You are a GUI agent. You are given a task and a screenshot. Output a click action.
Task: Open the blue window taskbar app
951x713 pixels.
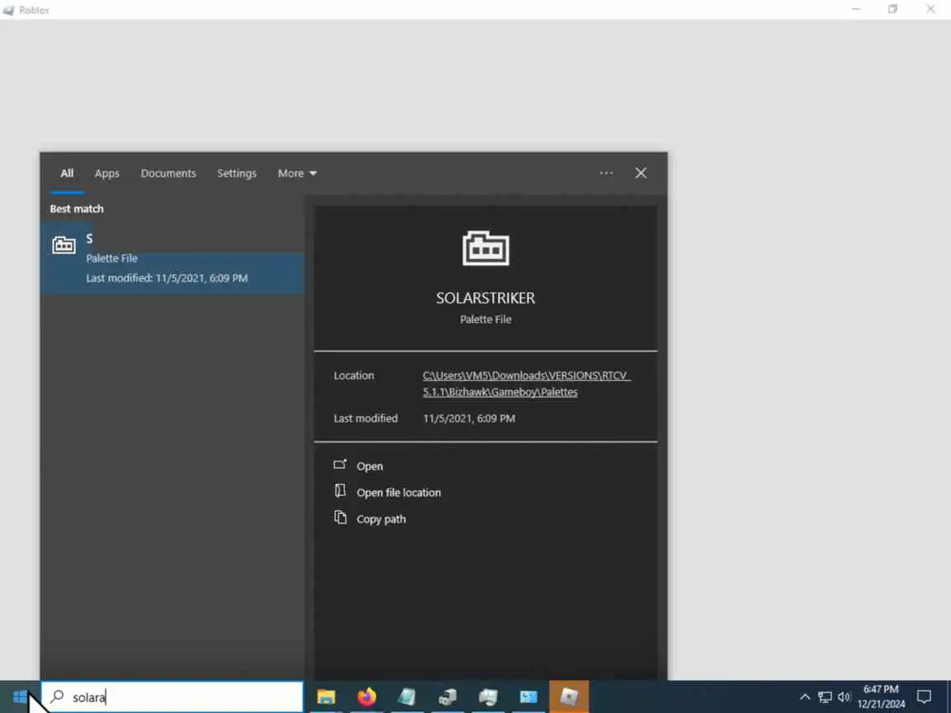coord(528,697)
